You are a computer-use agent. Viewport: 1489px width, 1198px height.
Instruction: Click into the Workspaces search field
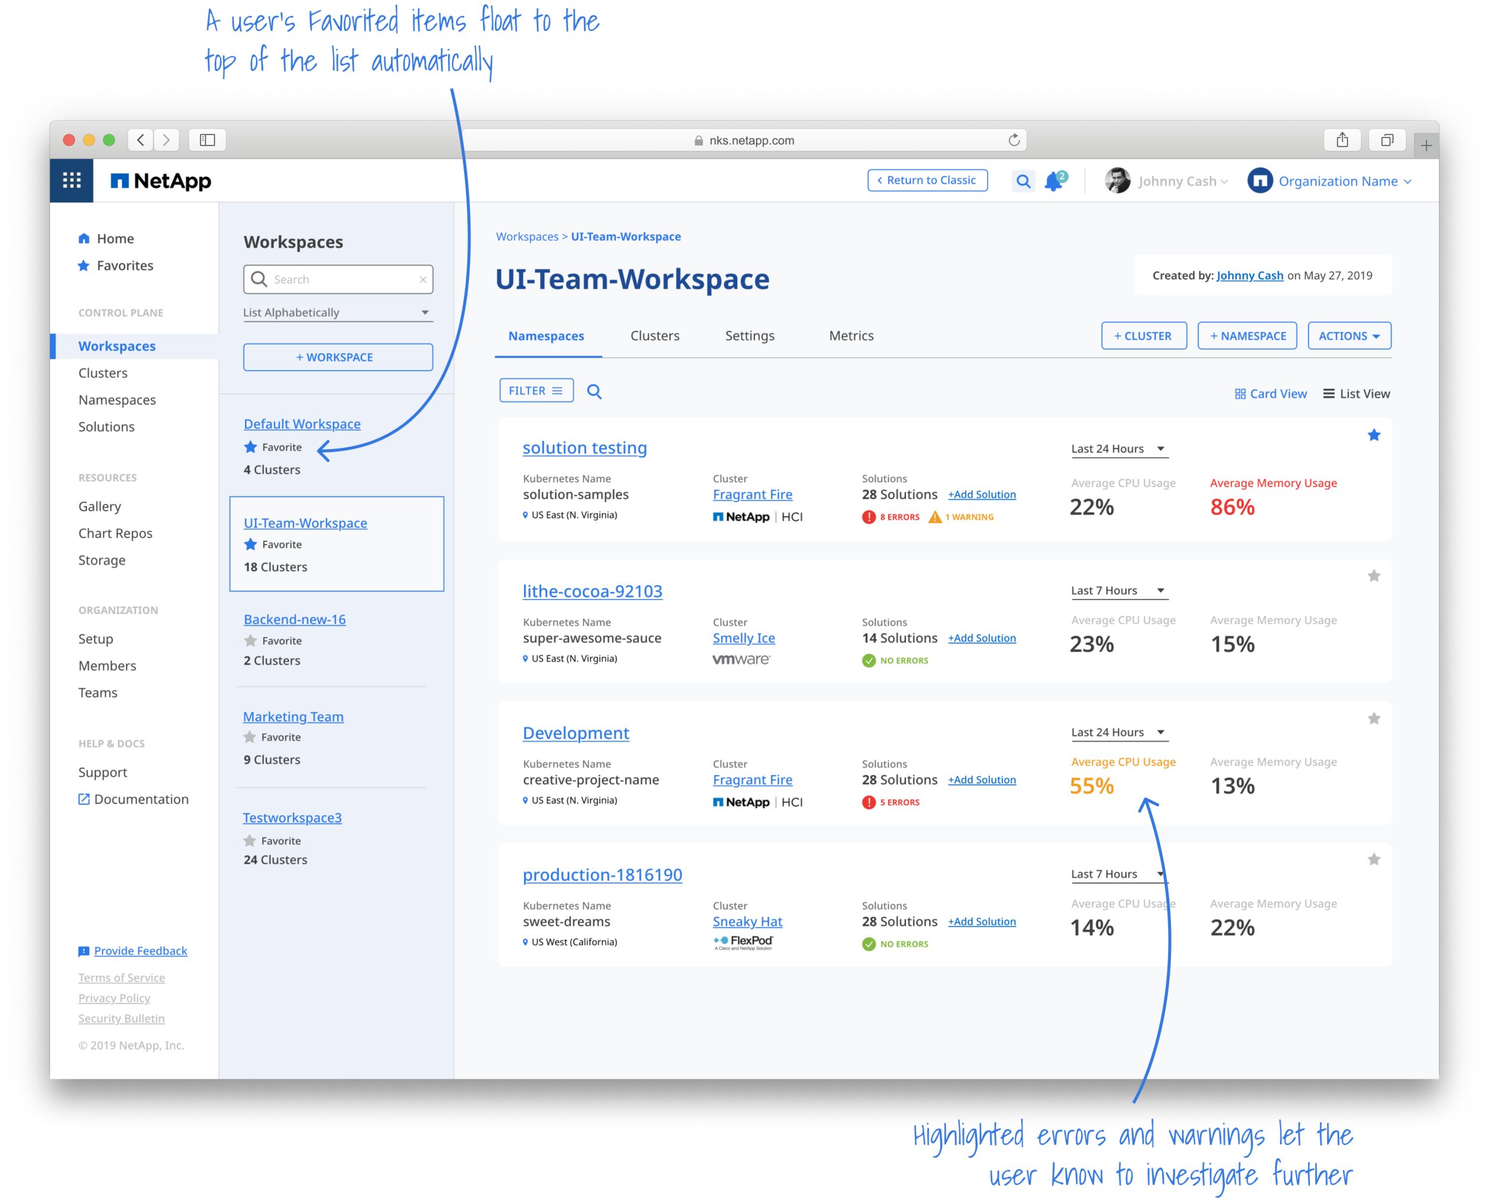pos(342,279)
